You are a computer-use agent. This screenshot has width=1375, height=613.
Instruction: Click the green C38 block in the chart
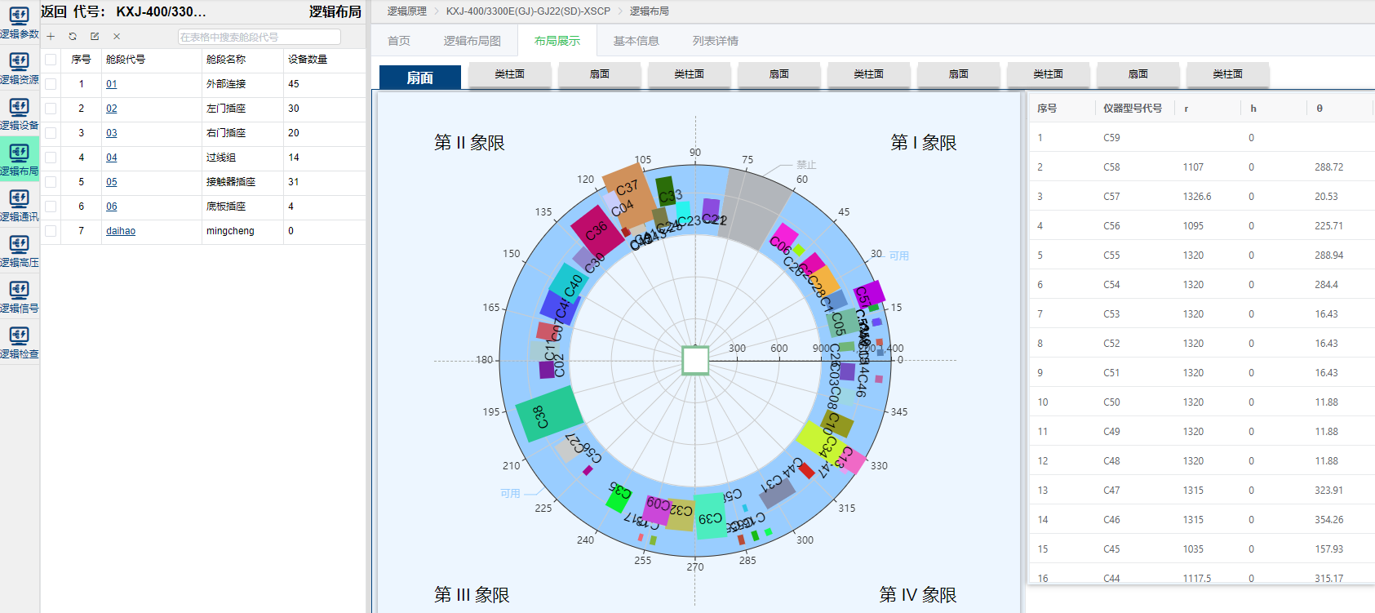point(548,414)
